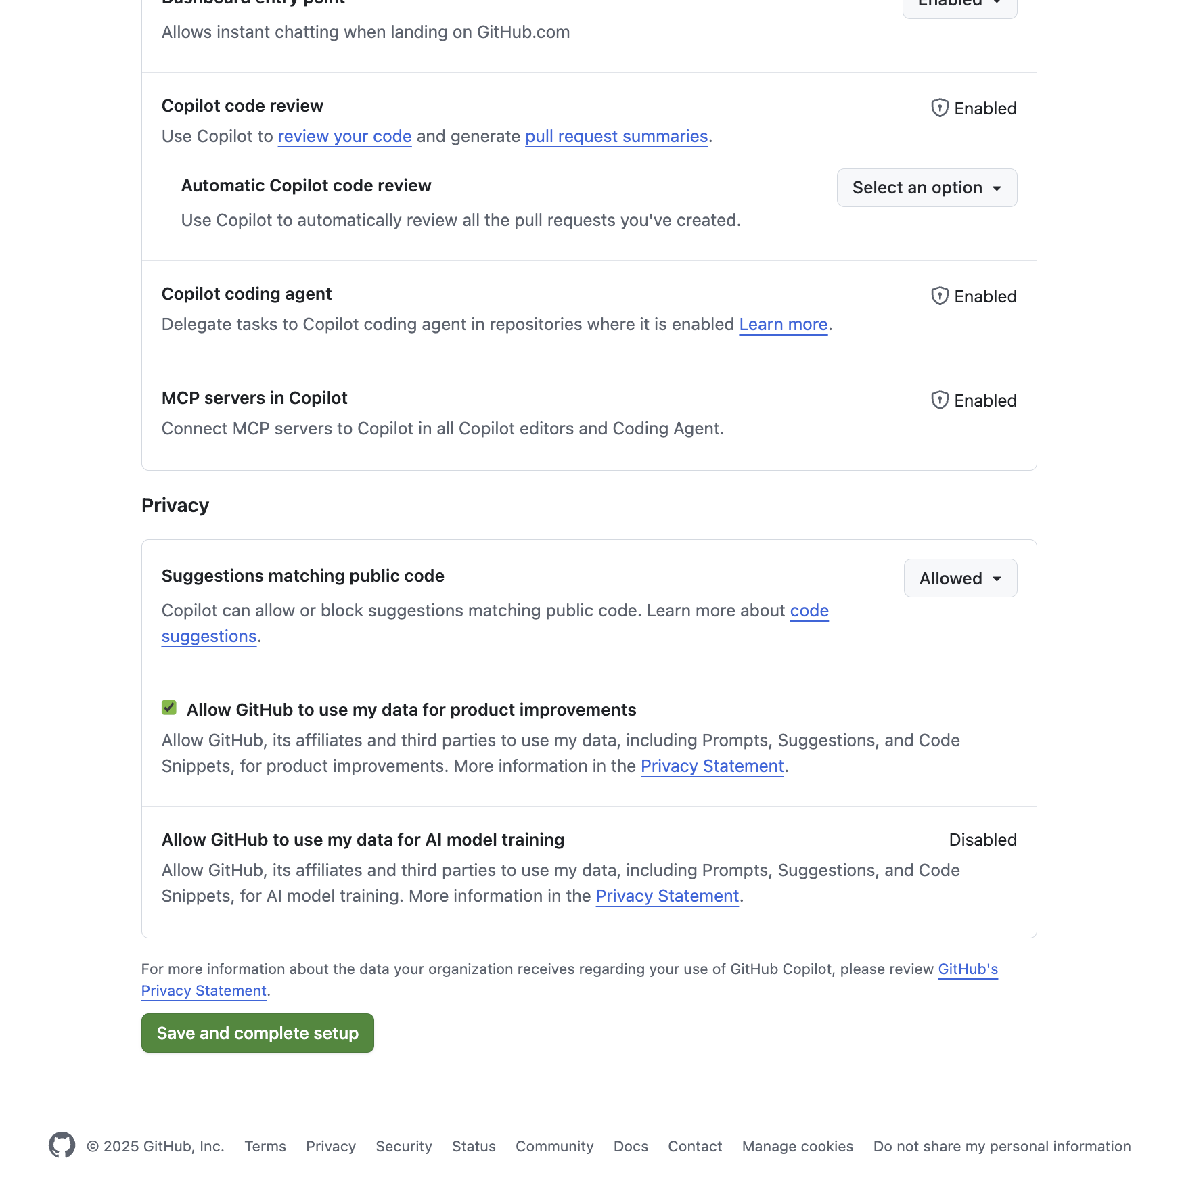
Task: Expand Dashboard entry point Enabled dropdown
Action: coord(959,5)
